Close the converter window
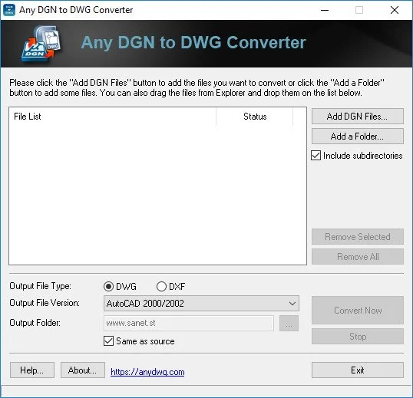 395,10
